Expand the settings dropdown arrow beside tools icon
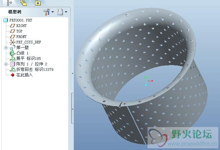220x150 pixels. 53,12
